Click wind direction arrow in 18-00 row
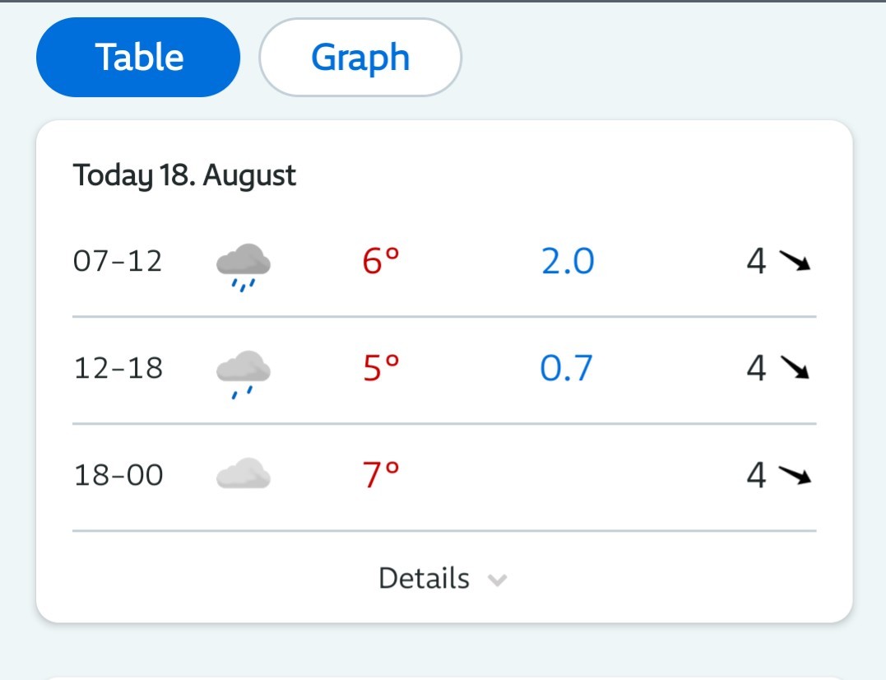The height and width of the screenshot is (680, 886). click(795, 474)
